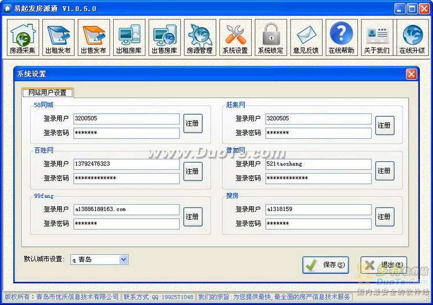Open the 出租房库 rental database
Image resolution: width=433 pixels, height=305 pixels.
[129, 38]
